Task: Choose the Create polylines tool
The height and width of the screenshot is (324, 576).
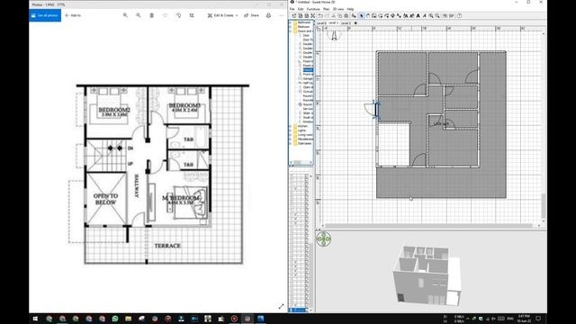Action: tap(387, 16)
